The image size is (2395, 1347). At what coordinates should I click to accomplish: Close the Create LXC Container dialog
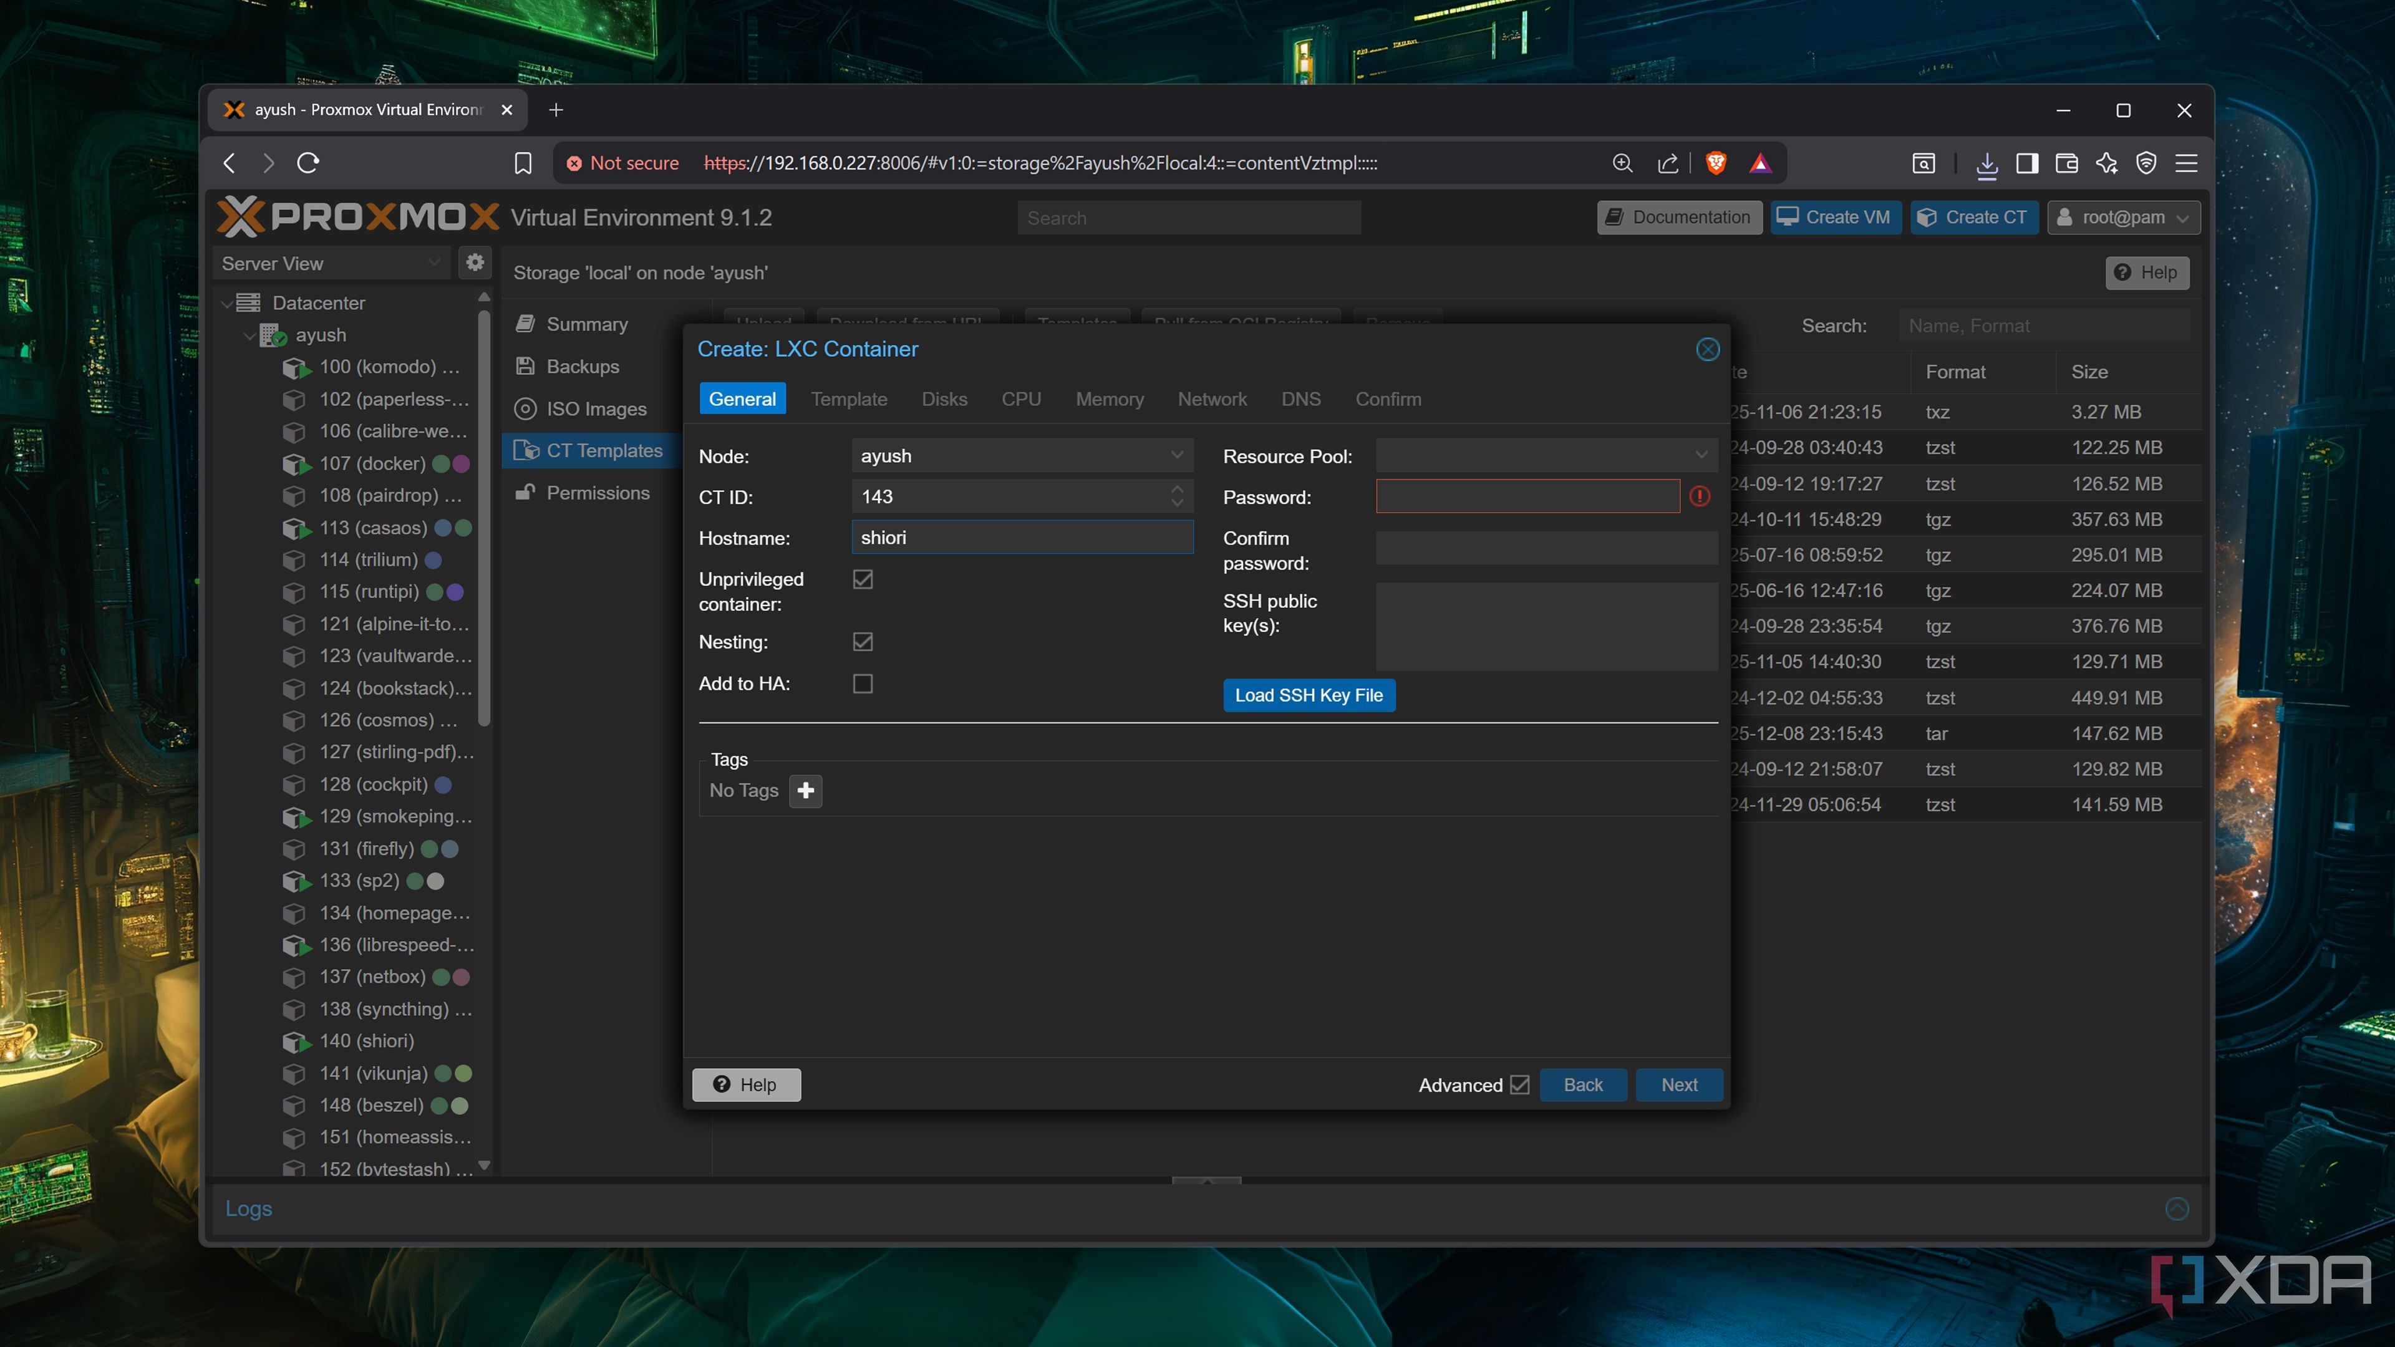(1707, 349)
